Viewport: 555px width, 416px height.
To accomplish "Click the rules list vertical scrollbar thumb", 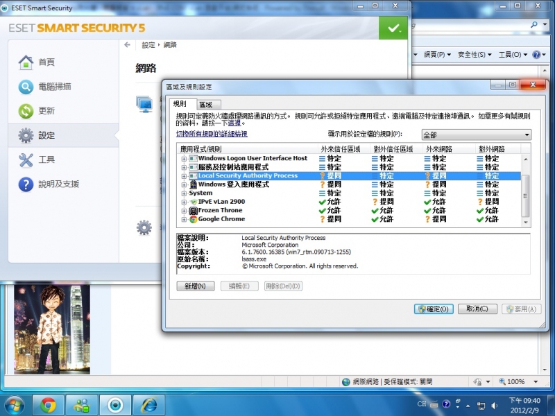I will click(x=526, y=196).
